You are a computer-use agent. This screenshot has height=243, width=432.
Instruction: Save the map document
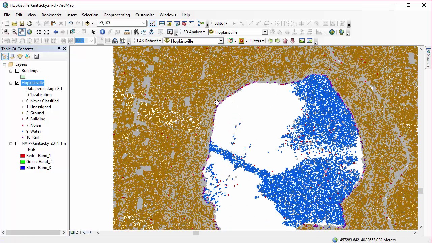[22, 23]
